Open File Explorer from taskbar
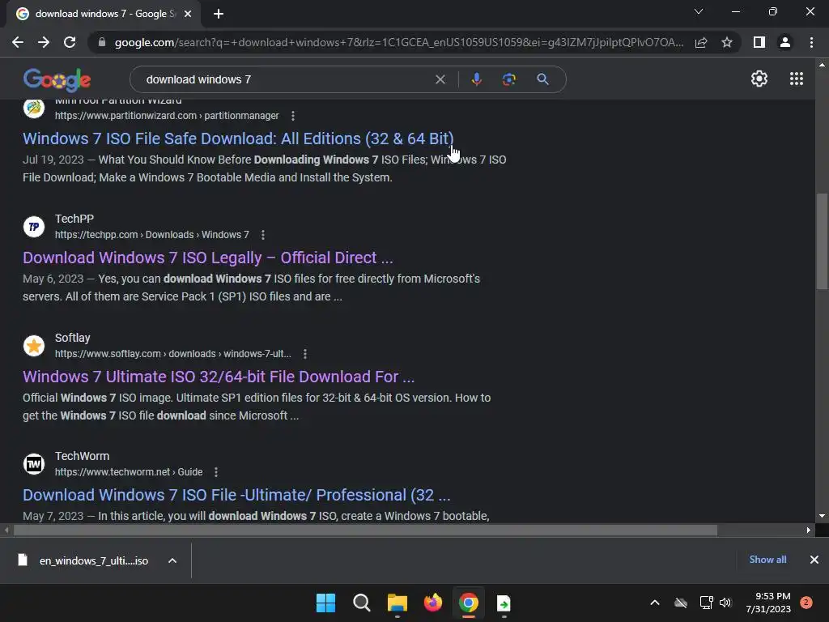The width and height of the screenshot is (829, 622). (397, 603)
